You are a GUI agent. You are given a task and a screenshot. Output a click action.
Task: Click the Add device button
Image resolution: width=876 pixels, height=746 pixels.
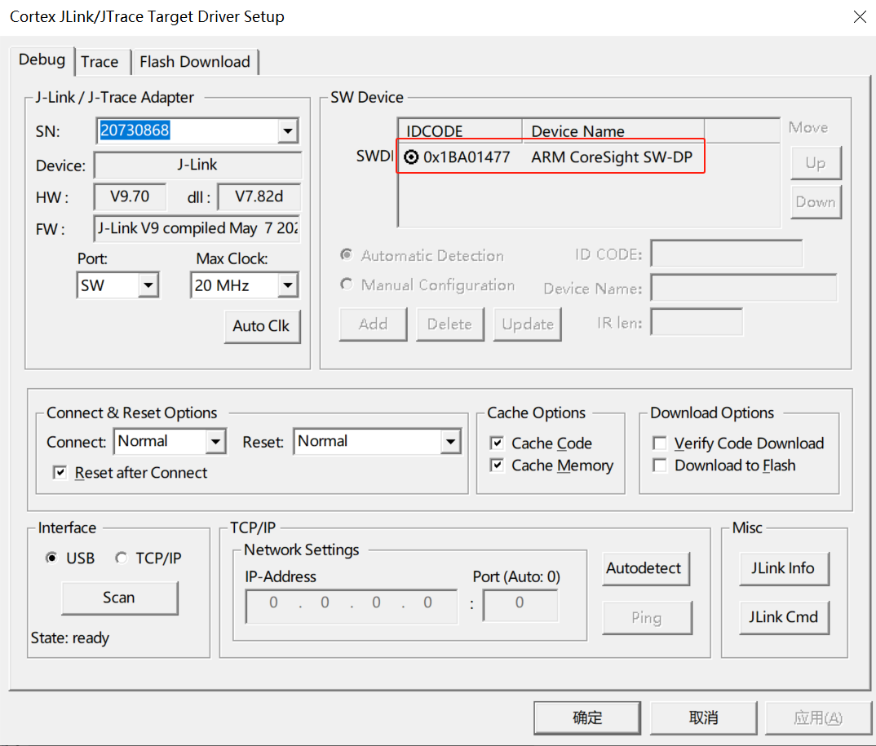(x=374, y=324)
